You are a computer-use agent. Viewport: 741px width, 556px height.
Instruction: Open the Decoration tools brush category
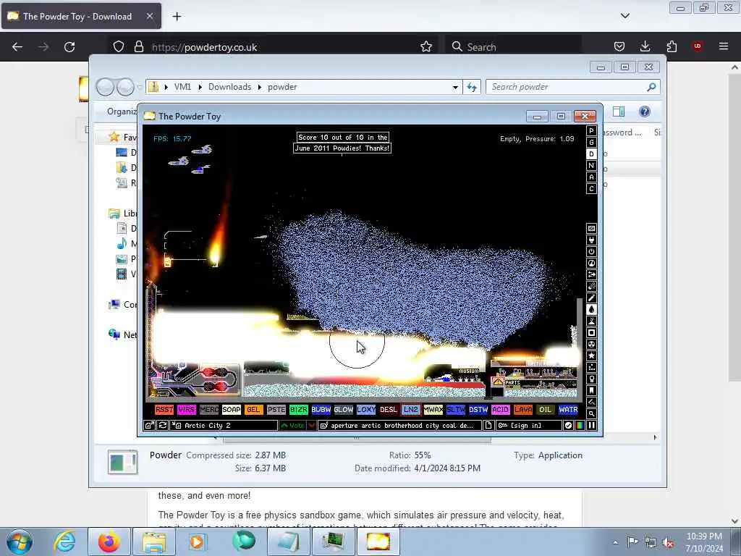tap(591, 403)
